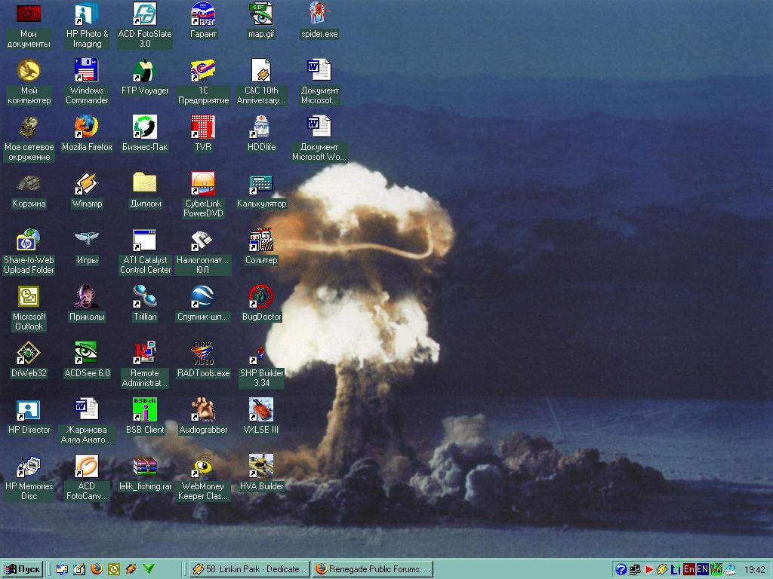Click the BugDoctor desktop icon
Viewport: 773px width, 579px height.
[261, 296]
